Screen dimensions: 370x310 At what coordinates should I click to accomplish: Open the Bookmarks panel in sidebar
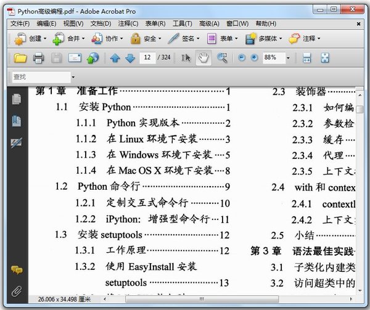click(x=17, y=121)
